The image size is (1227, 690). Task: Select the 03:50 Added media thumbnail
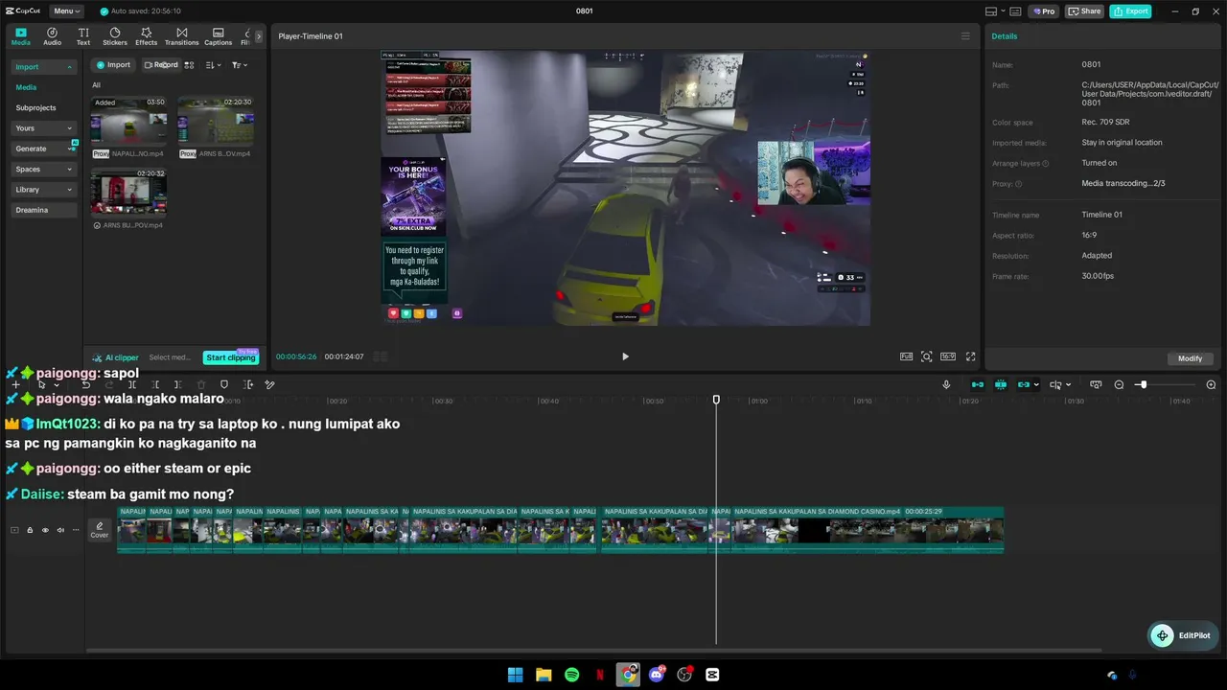(128, 121)
